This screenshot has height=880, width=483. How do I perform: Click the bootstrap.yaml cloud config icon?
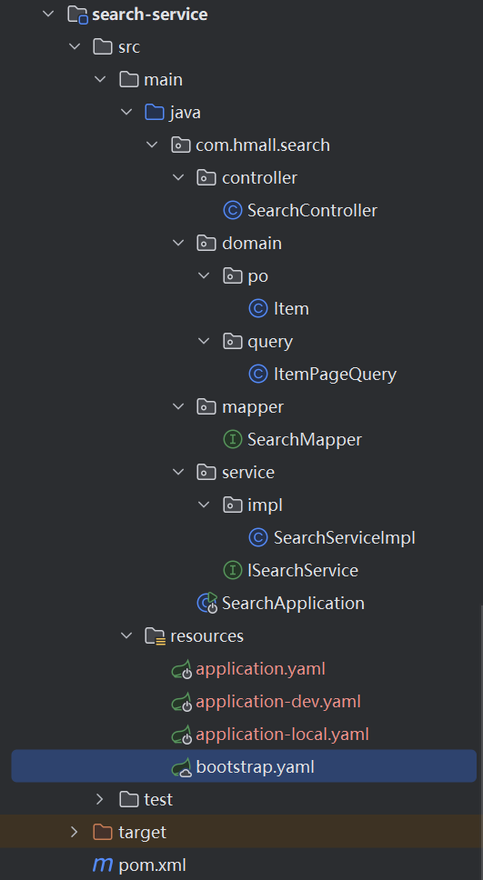tap(182, 766)
